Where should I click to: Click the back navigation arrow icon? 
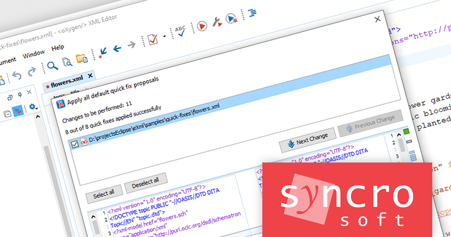click(117, 48)
